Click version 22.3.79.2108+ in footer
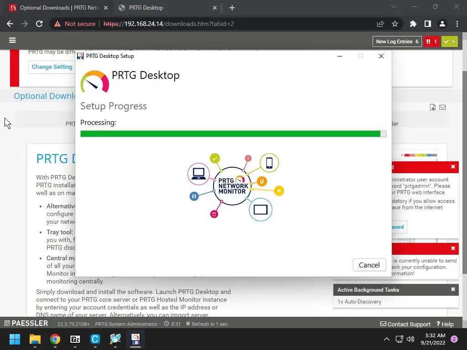467x350 pixels. [x=73, y=324]
